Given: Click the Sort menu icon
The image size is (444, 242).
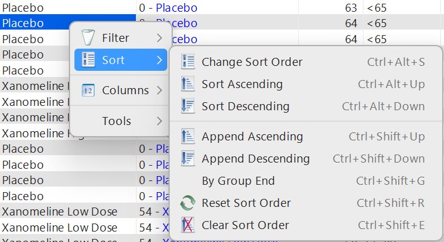Looking at the screenshot, I should 88,60.
